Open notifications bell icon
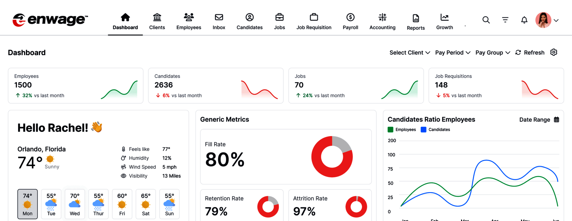Image resolution: width=572 pixels, height=221 pixels. click(524, 20)
